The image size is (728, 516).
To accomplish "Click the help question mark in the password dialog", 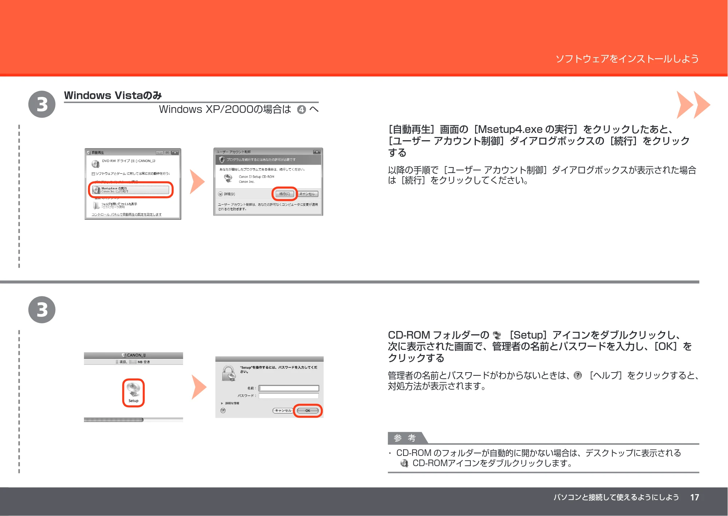I will [x=223, y=410].
